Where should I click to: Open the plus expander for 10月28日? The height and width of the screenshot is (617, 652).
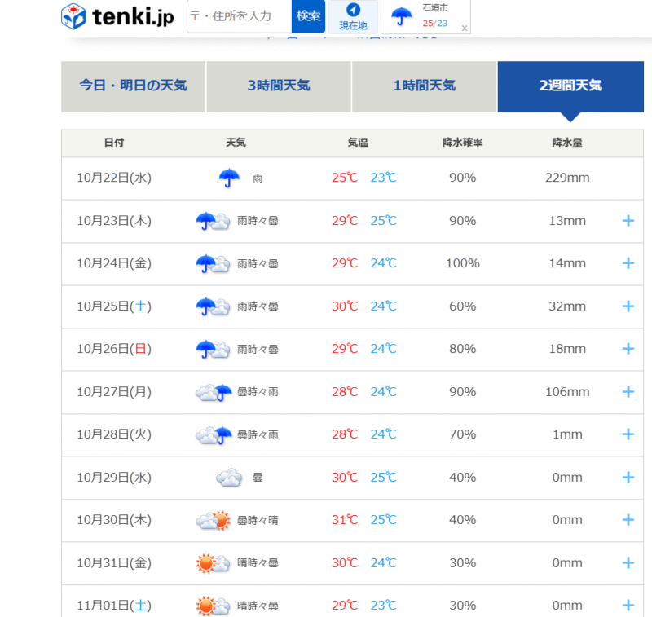tap(628, 434)
